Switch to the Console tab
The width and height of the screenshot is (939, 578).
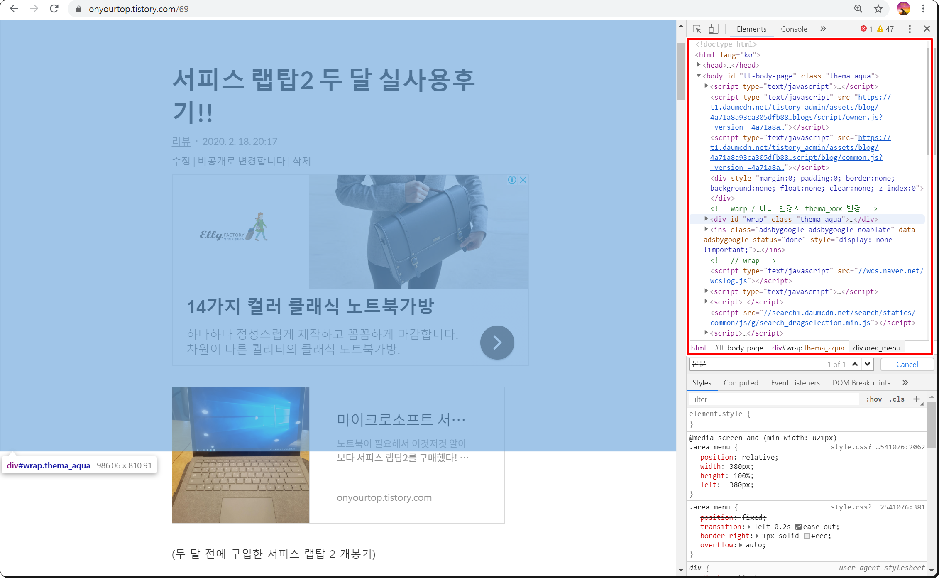click(794, 29)
